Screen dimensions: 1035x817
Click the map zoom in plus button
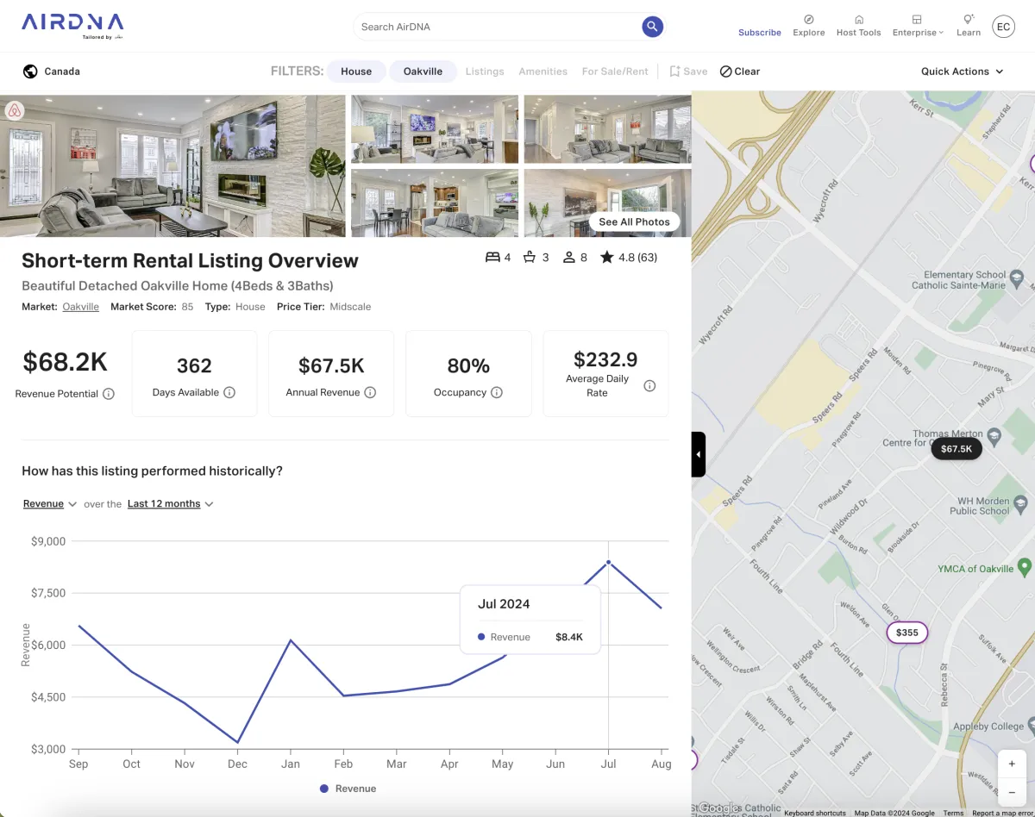(1012, 764)
